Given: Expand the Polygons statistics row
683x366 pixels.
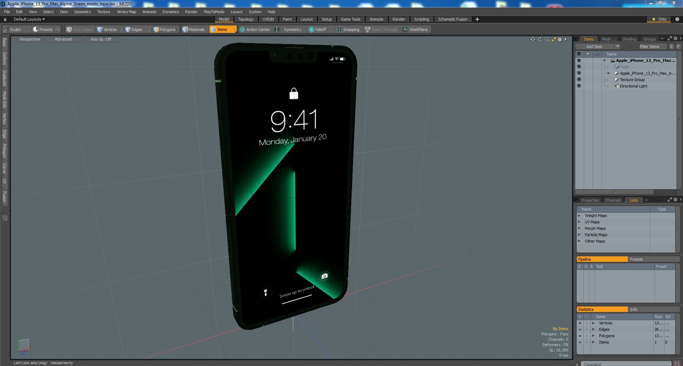Looking at the screenshot, I should coord(593,336).
